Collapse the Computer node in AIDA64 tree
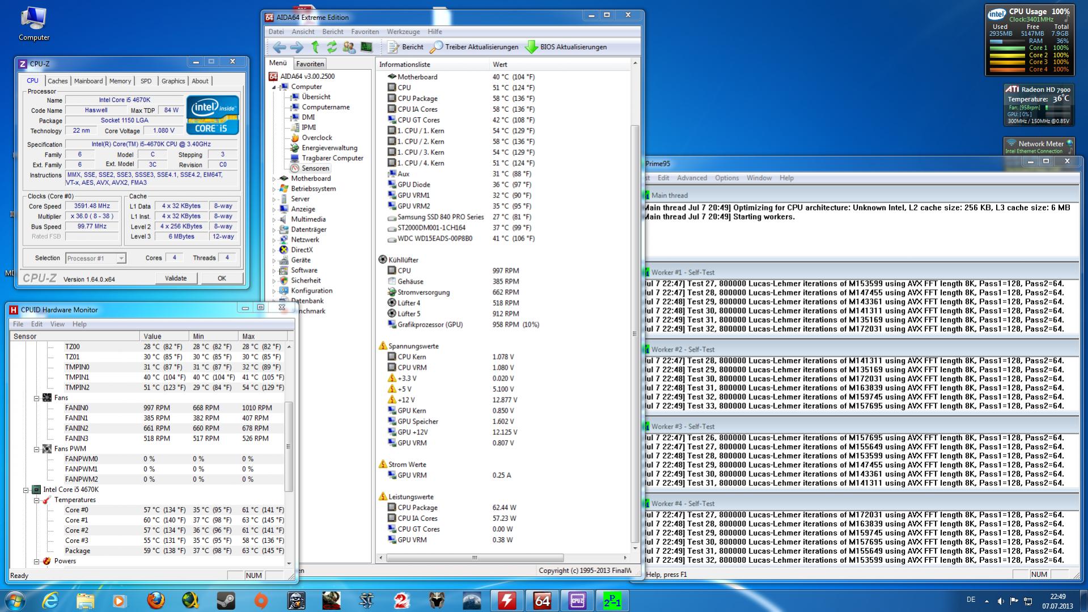This screenshot has width=1088, height=612. pyautogui.click(x=274, y=87)
